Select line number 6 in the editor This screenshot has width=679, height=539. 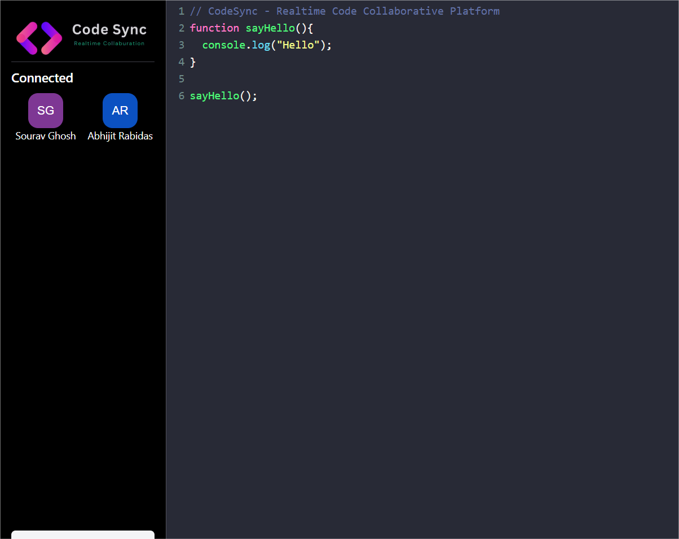(182, 96)
